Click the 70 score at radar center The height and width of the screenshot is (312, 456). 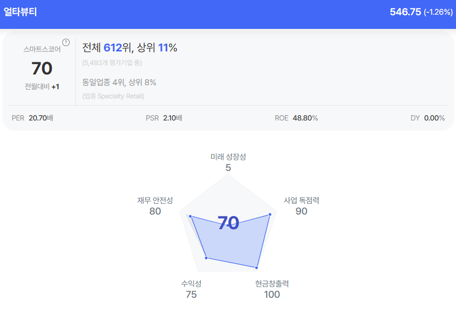coord(228,223)
